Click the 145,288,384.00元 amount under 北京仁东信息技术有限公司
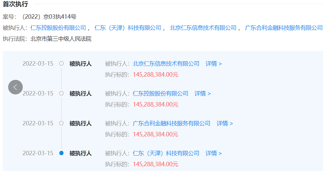 click(x=155, y=75)
